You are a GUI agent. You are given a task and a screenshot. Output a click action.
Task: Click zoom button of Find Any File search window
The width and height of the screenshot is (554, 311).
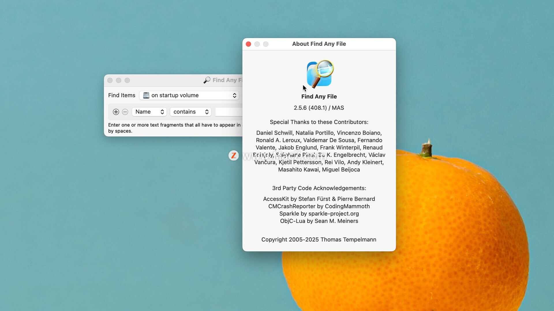click(x=127, y=80)
